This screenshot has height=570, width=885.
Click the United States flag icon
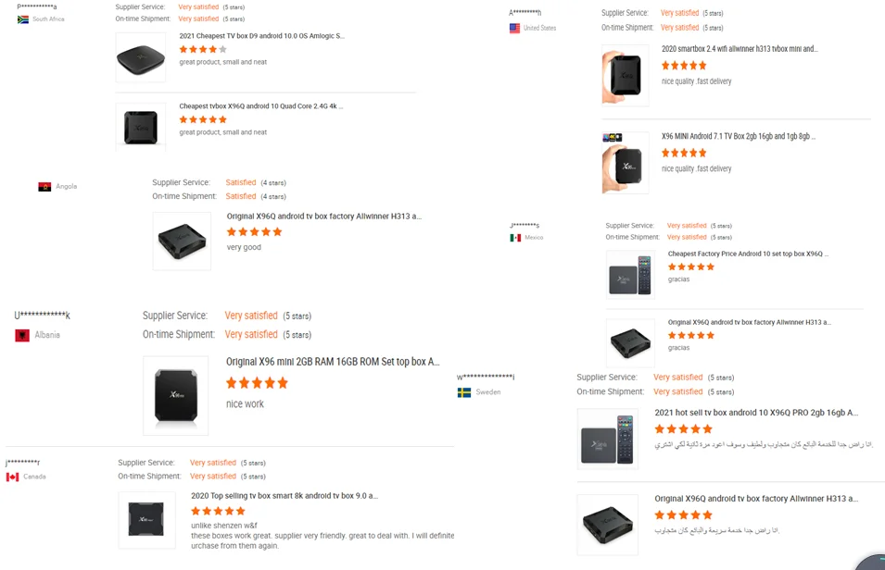[x=514, y=29]
